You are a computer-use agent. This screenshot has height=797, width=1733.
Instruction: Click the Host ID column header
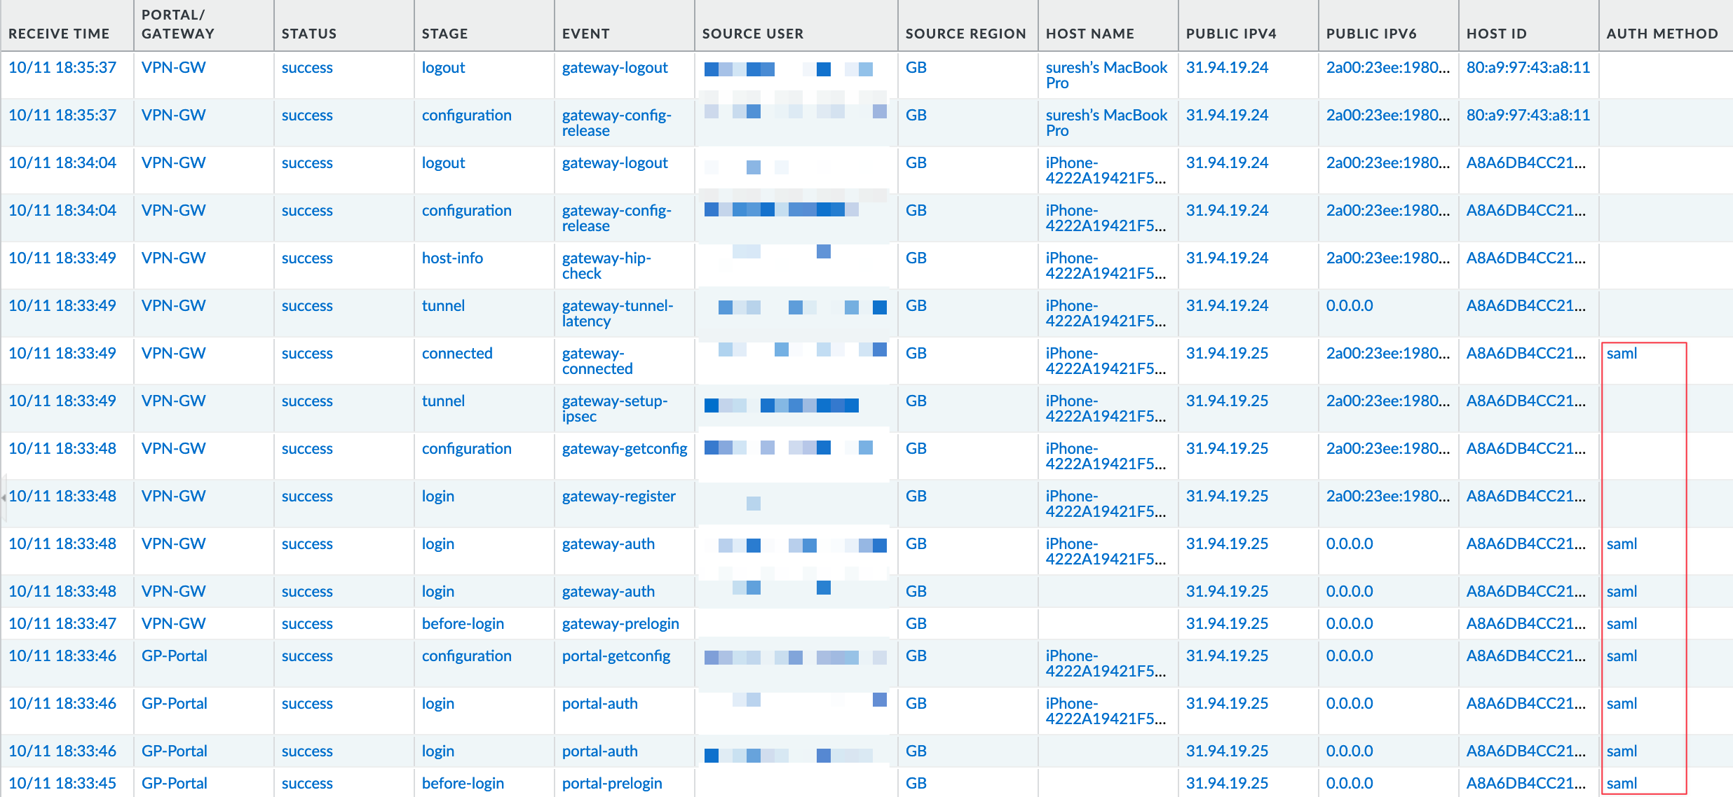[1496, 34]
